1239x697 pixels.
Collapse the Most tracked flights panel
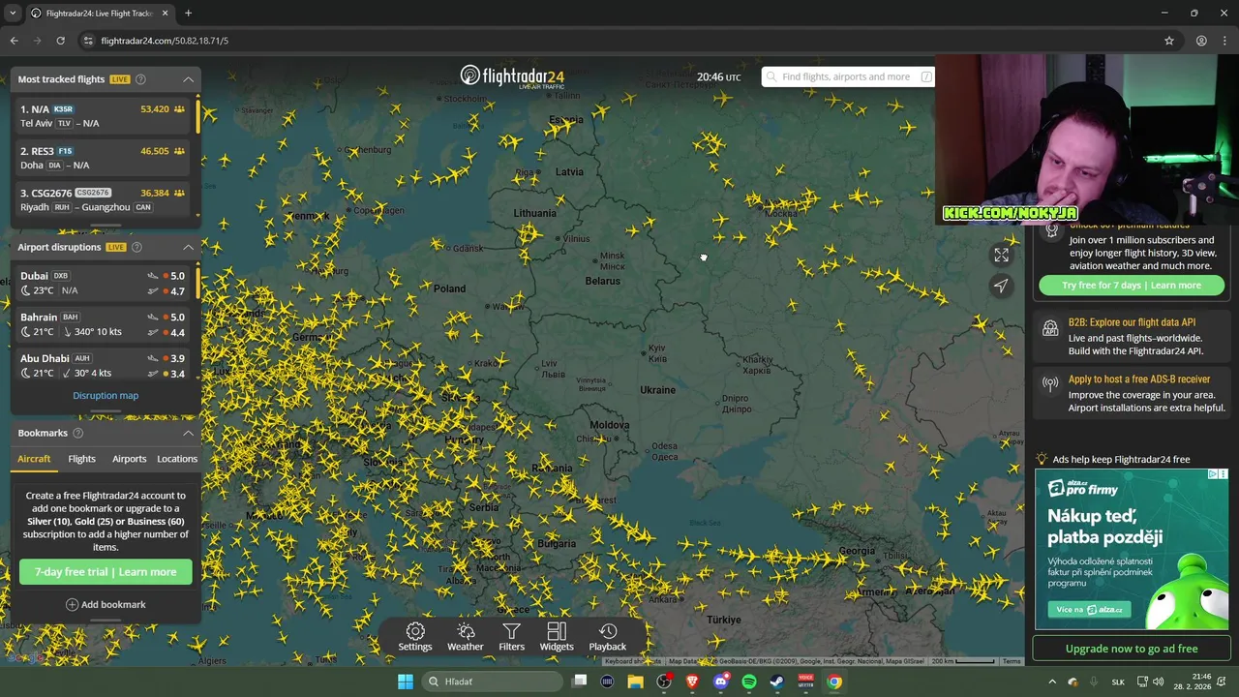point(188,79)
